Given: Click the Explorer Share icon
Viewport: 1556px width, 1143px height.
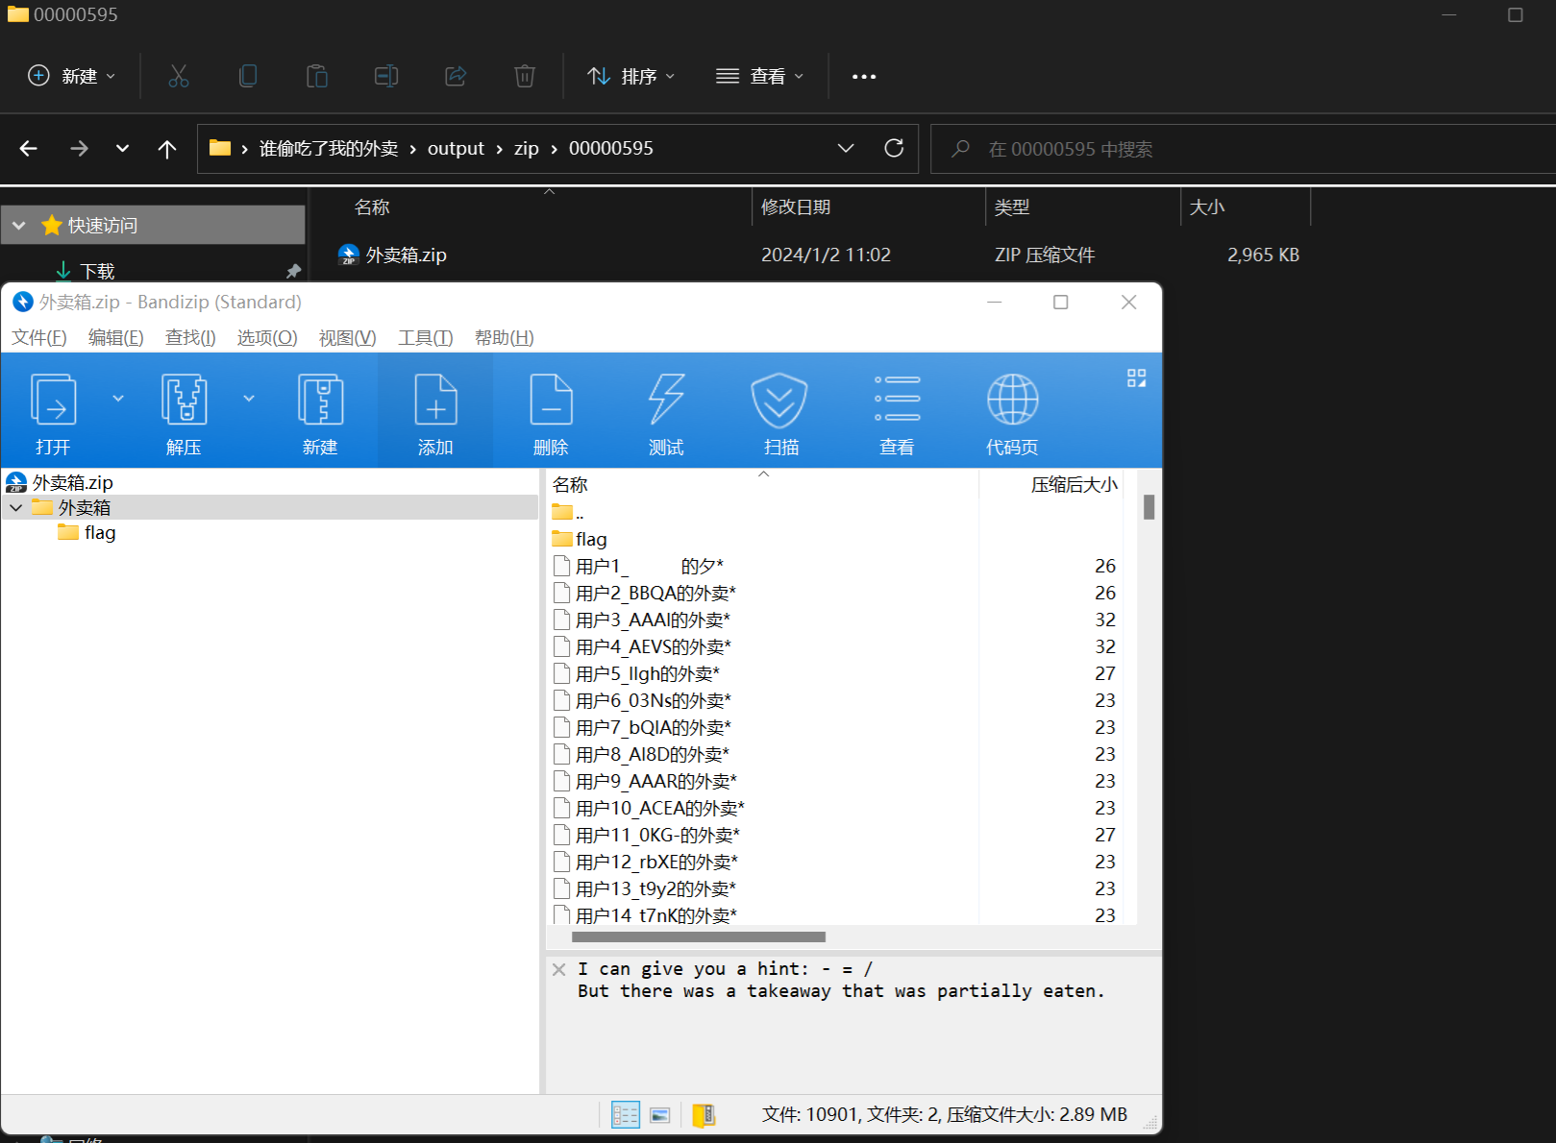Looking at the screenshot, I should point(456,76).
